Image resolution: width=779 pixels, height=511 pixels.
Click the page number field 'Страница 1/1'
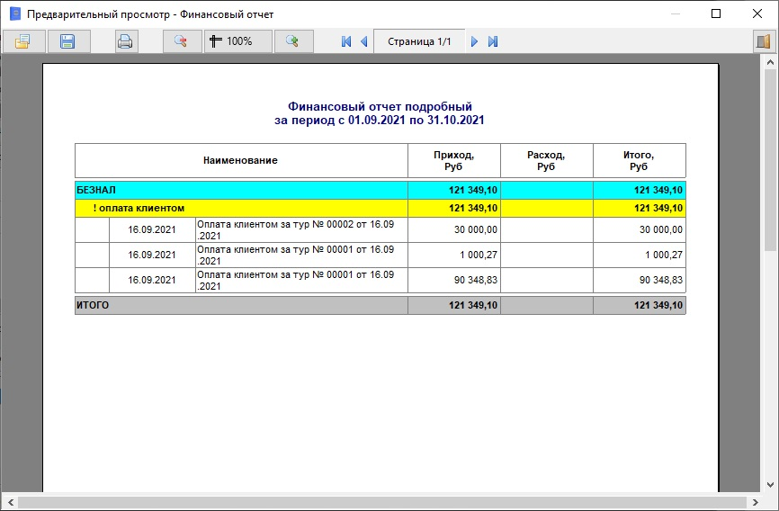pyautogui.click(x=418, y=41)
